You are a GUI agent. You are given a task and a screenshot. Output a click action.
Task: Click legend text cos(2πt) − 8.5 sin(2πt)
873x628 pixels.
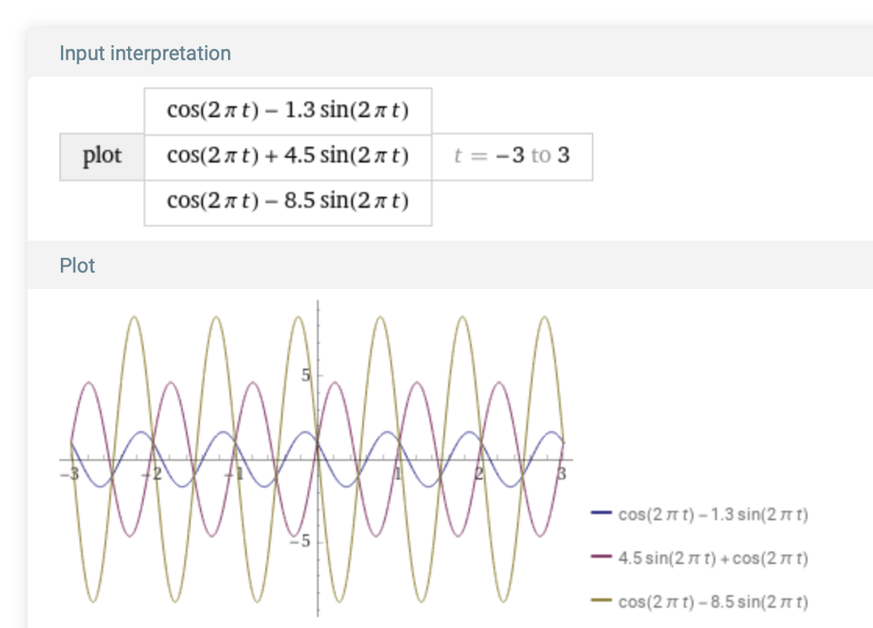712,602
